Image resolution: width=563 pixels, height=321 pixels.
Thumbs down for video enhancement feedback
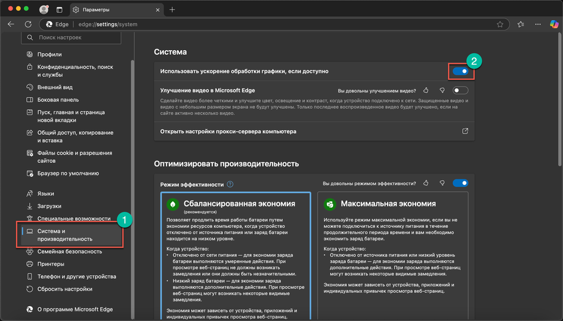[442, 91]
